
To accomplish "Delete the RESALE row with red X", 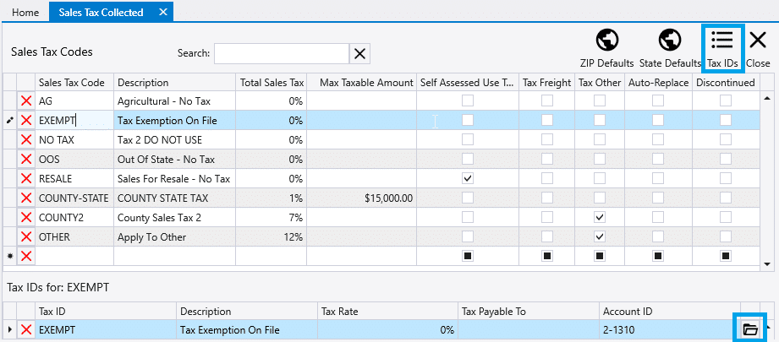I will coord(26,179).
